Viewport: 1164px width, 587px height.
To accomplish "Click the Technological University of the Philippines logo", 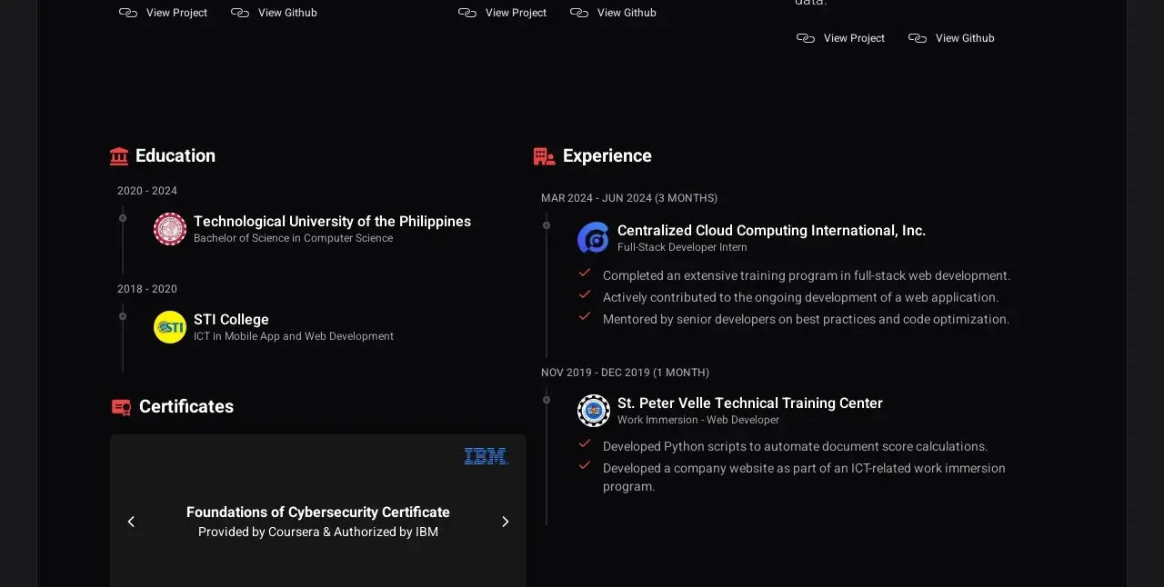I will [170, 229].
